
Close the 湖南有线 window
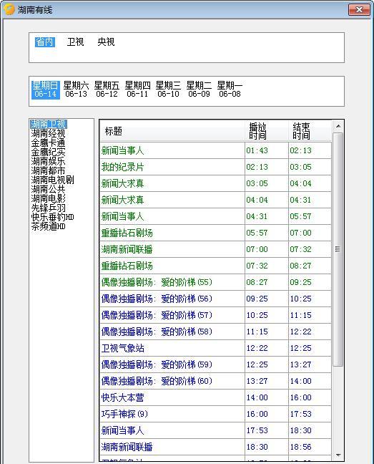[359, 9]
